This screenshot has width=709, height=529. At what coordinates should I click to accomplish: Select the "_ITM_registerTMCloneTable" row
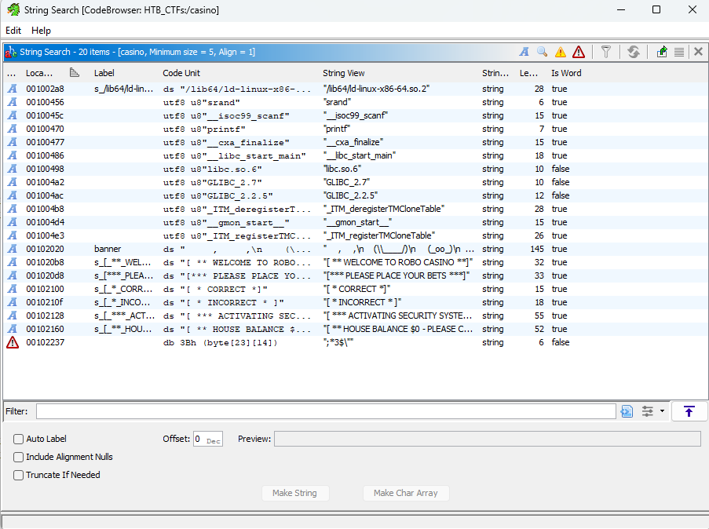click(x=356, y=235)
